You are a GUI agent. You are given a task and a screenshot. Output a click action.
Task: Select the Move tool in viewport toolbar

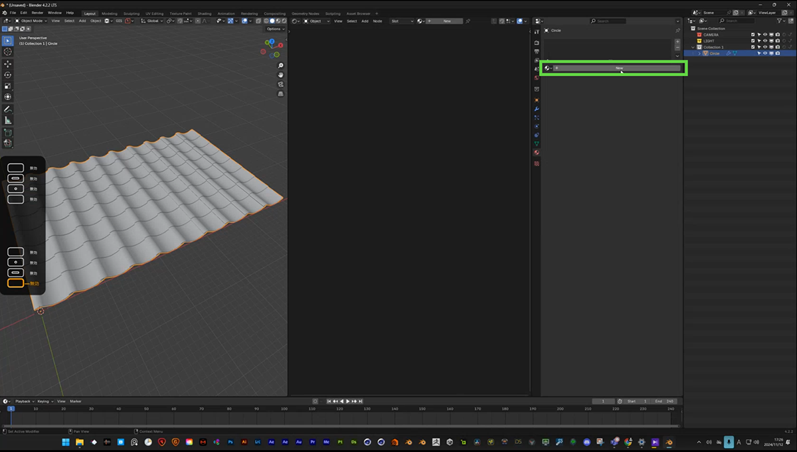(8, 64)
